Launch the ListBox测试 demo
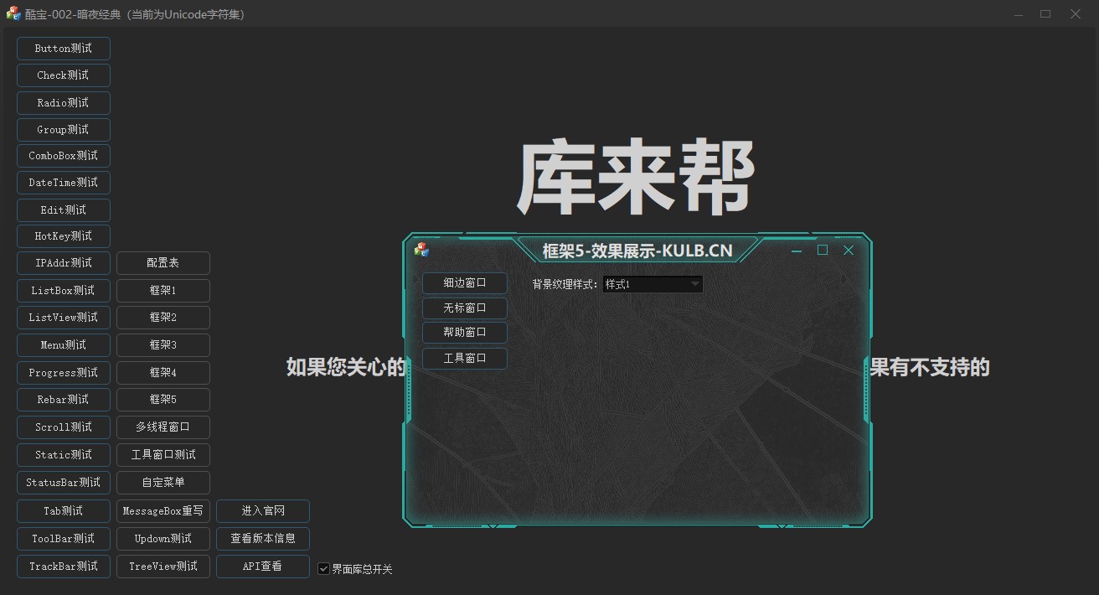 tap(64, 291)
